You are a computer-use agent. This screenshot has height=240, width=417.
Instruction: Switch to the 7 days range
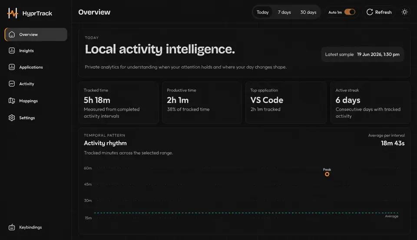coord(284,12)
